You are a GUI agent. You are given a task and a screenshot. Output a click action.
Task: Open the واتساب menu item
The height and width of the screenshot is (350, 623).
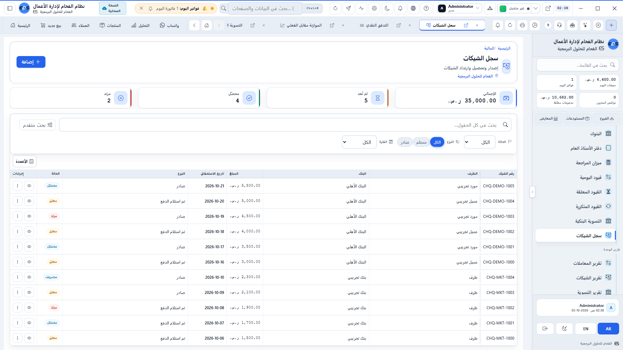169,25
